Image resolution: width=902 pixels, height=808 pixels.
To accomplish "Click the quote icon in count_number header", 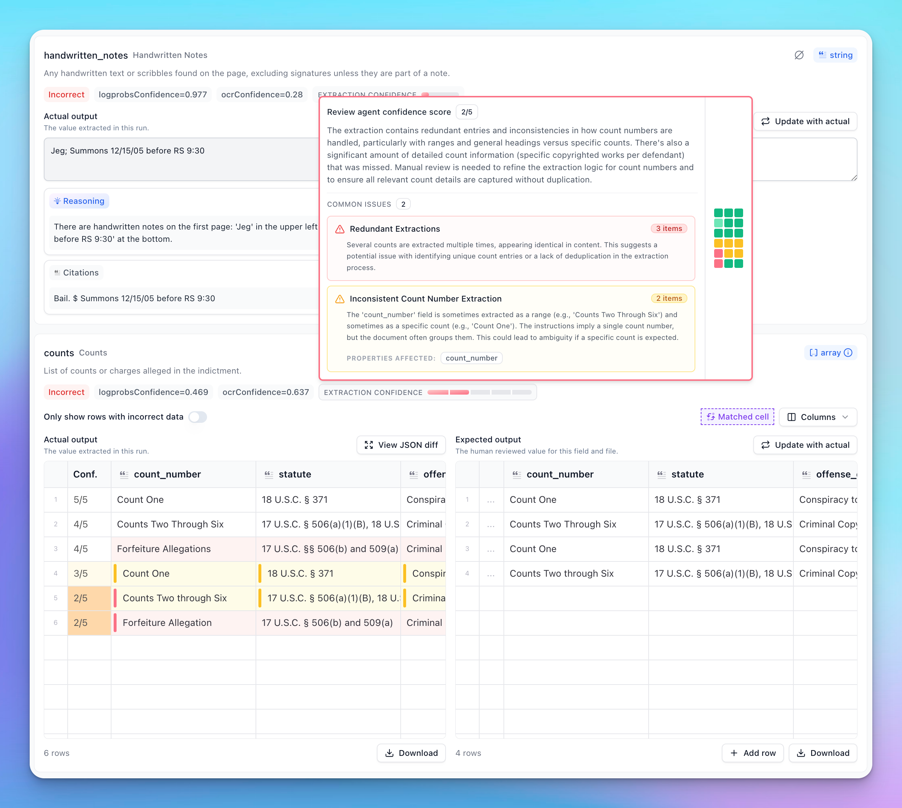I will coord(124,474).
